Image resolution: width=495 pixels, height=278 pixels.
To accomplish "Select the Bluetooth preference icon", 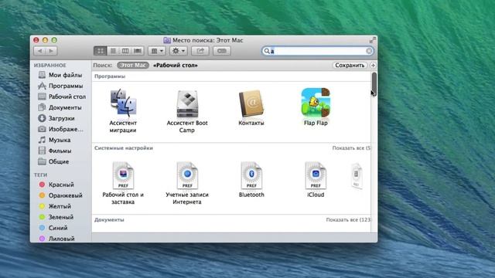I will tap(251, 175).
